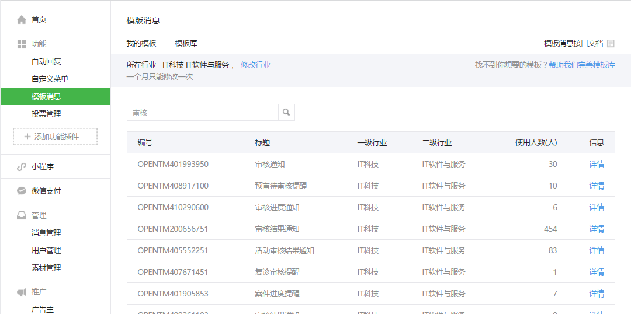The width and height of the screenshot is (631, 314).
Task: Click the 案件进度提醒 title cell
Action: 278,294
